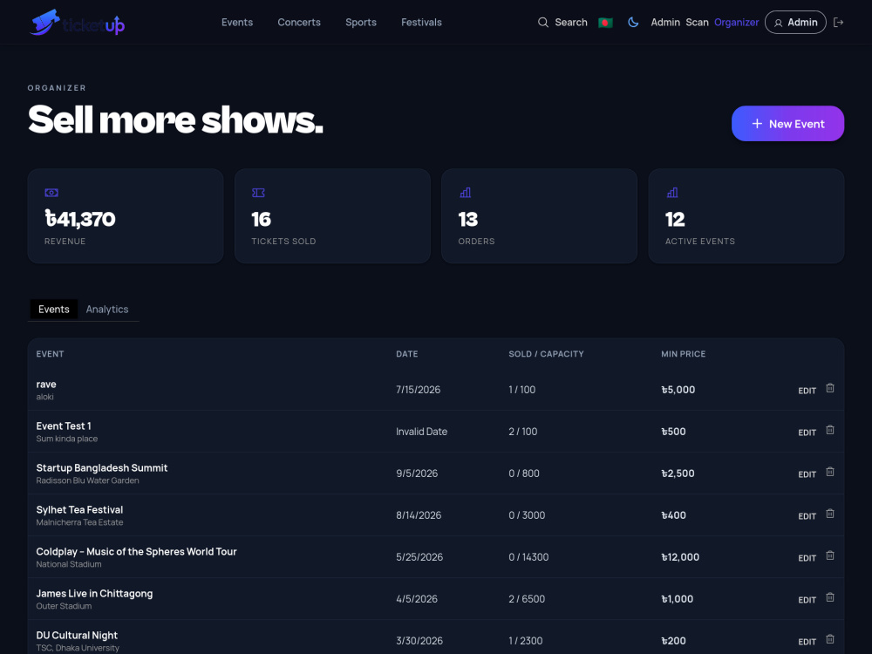Screen dimensions: 872x654
Task: Edit the rave event
Action: [807, 391]
